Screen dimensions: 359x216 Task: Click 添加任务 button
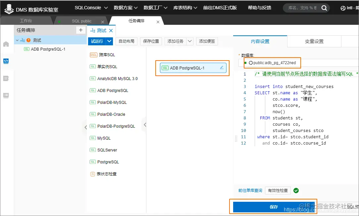176,41
